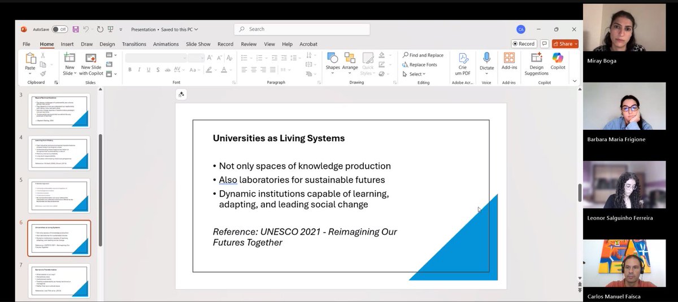The width and height of the screenshot is (678, 302).
Task: Toggle Strikethrough formatting
Action: click(167, 70)
